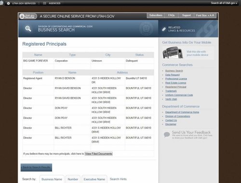Open the Division of Corporations link
This screenshot has width=241, height=183.
177,116
